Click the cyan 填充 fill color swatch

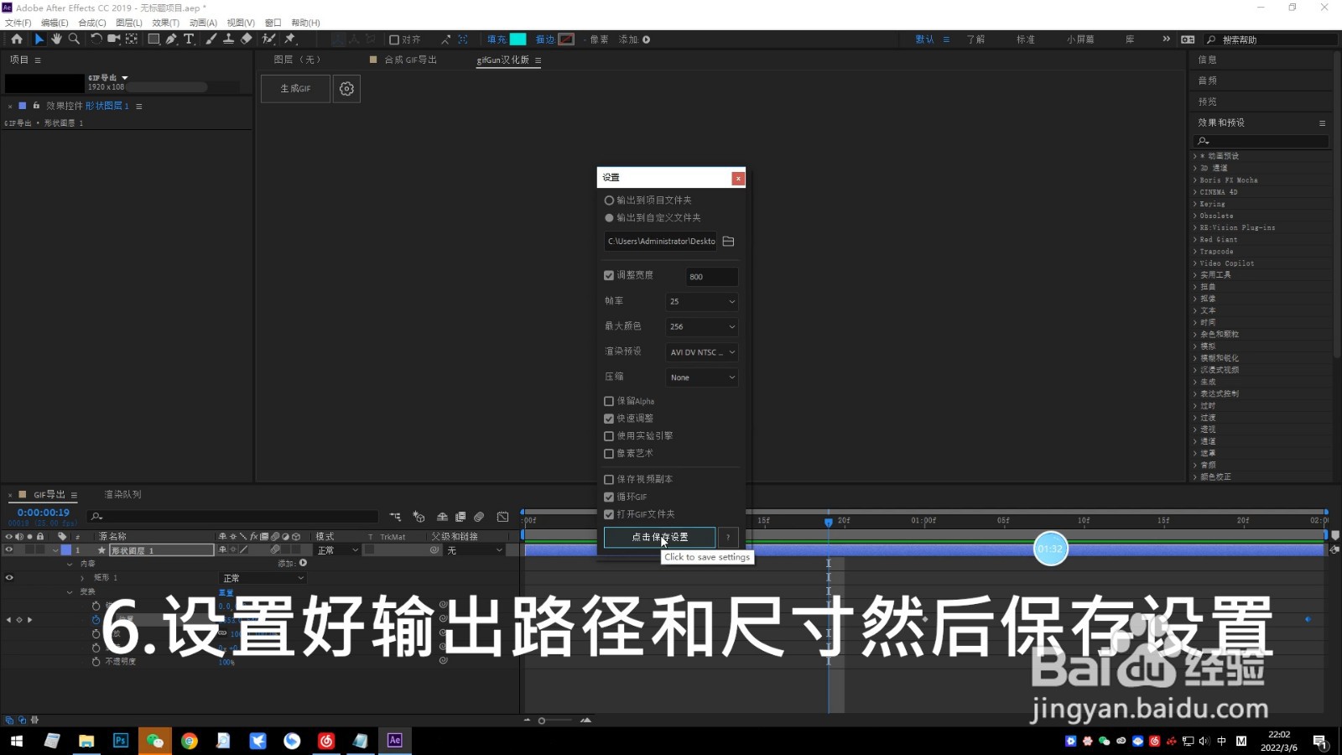[x=518, y=39]
